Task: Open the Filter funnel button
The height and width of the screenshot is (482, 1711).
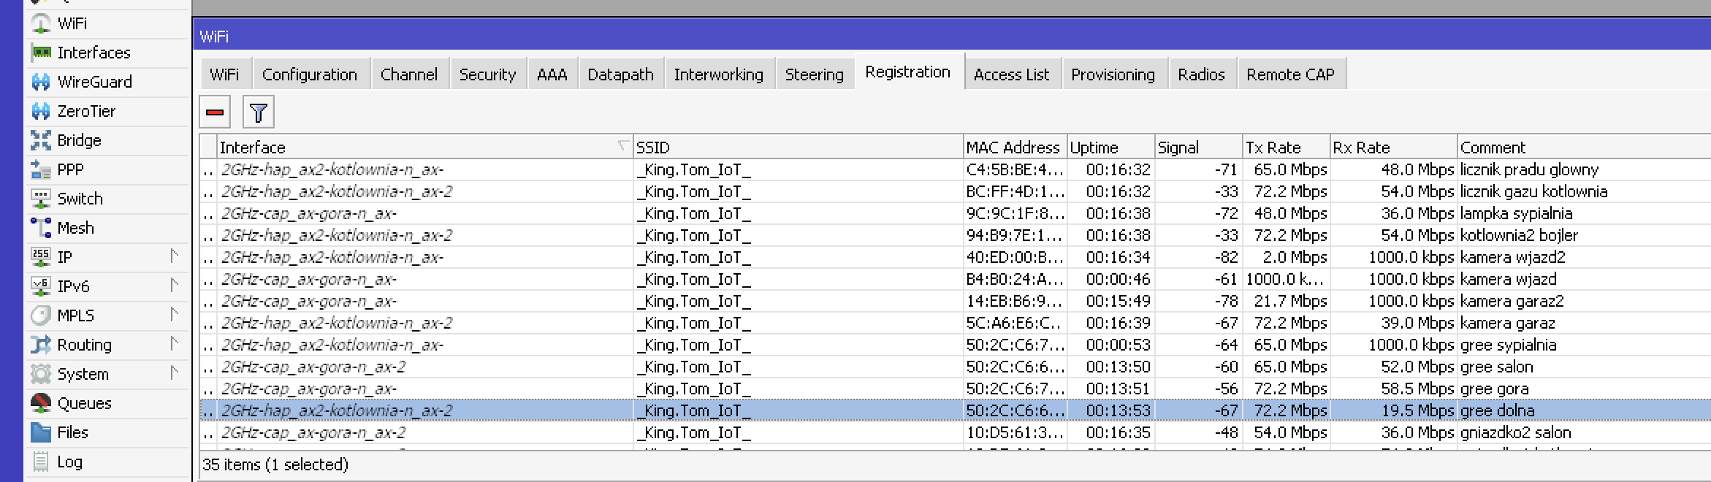Action: (x=258, y=112)
